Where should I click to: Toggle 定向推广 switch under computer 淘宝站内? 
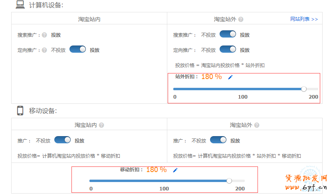coord(78,49)
